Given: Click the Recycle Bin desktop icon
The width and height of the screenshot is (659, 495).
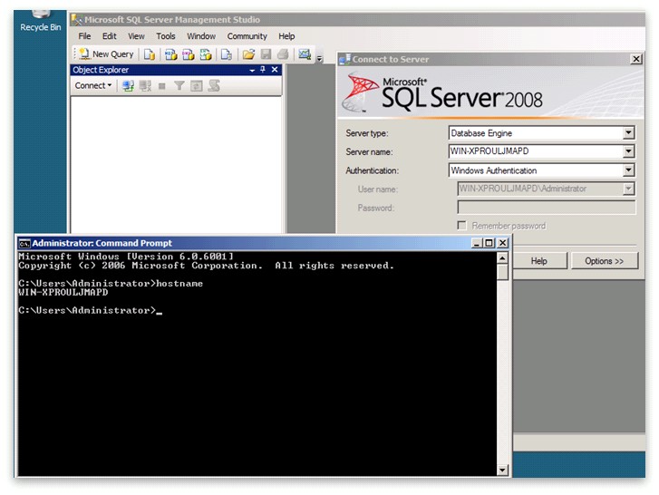Looking at the screenshot, I should click(41, 22).
